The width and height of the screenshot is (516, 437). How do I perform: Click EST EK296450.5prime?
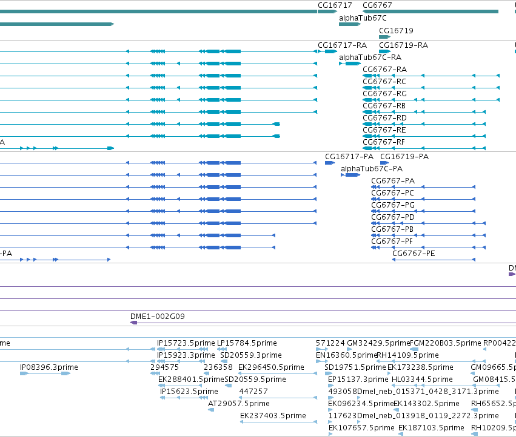[x=271, y=367]
